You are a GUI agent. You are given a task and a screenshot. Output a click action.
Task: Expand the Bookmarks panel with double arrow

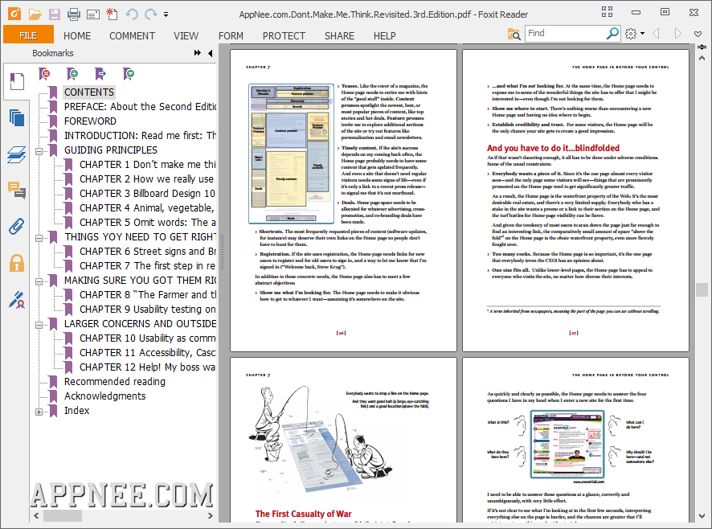(x=198, y=53)
